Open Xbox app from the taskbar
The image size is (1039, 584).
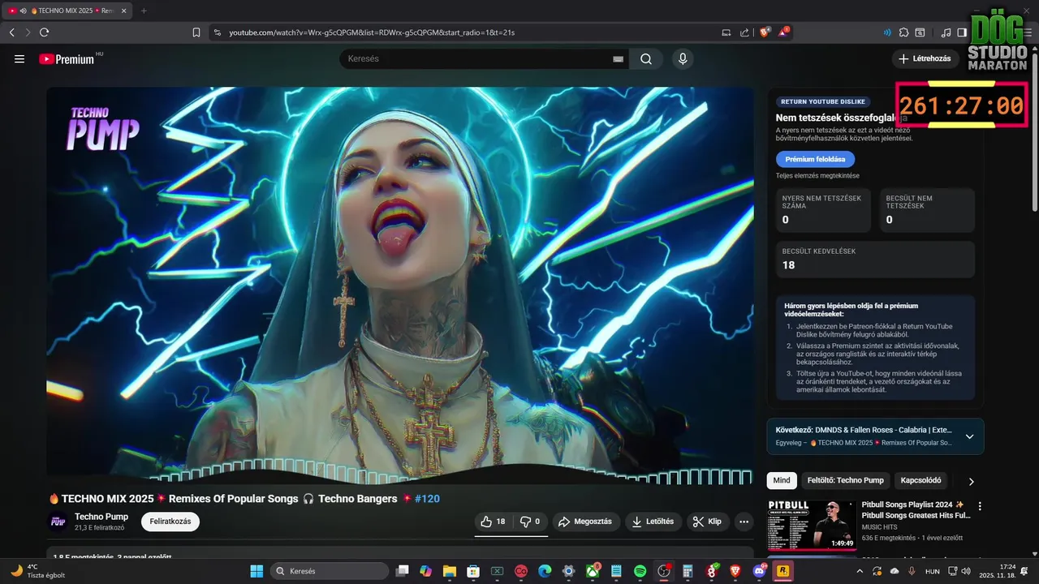[x=592, y=571]
